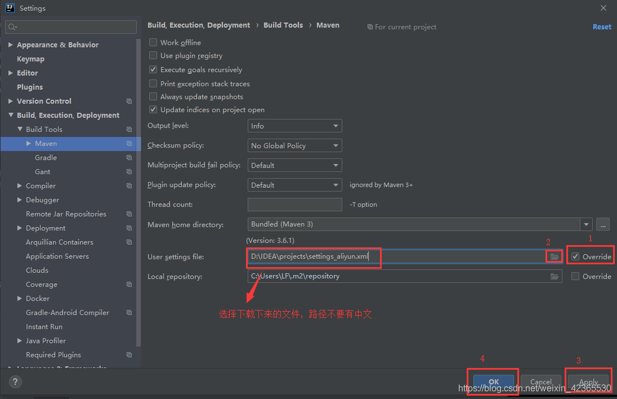Expand the Docker node arrow
This screenshot has height=399, width=617.
pos(19,298)
